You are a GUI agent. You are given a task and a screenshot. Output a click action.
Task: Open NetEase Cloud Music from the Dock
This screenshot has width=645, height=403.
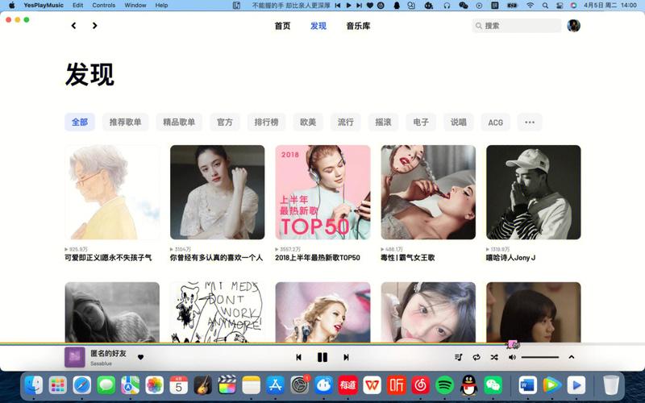(x=420, y=385)
